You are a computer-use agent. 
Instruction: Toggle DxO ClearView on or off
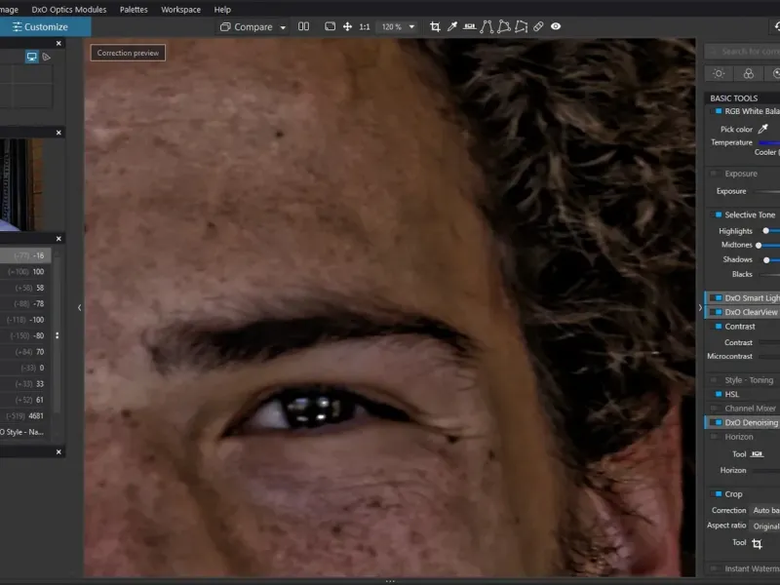coord(719,312)
